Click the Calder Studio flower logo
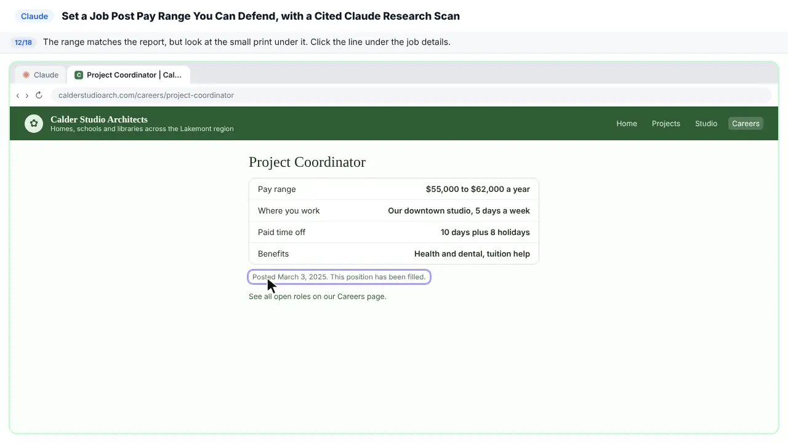Image resolution: width=788 pixels, height=443 pixels. tap(34, 124)
